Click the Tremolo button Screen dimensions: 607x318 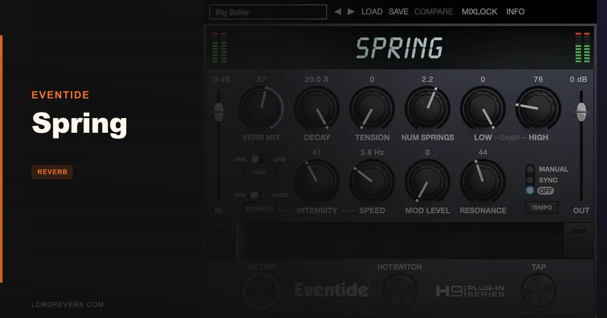click(259, 209)
